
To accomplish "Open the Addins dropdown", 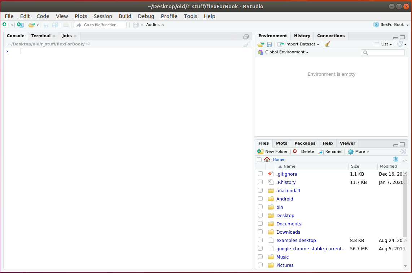I will pos(155,25).
